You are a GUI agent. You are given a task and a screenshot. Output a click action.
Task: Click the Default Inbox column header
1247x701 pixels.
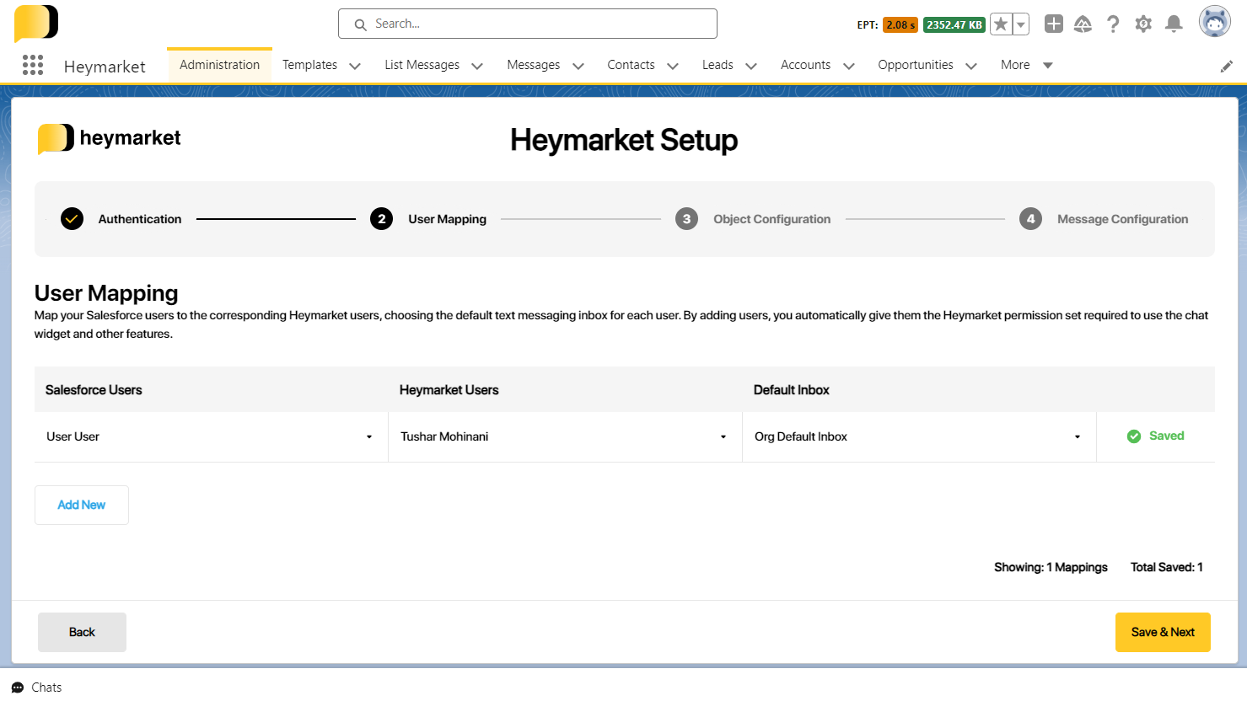pyautogui.click(x=792, y=390)
